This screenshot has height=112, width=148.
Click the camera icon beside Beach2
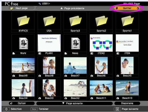pos(66,98)
